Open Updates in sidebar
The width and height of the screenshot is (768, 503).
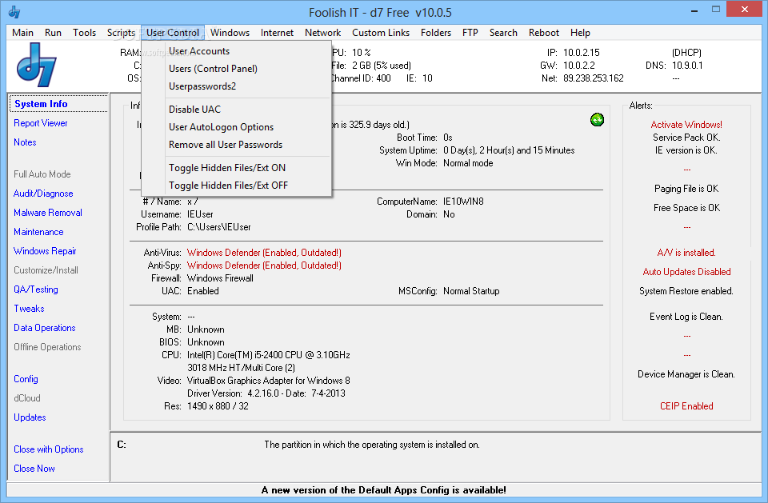[30, 417]
